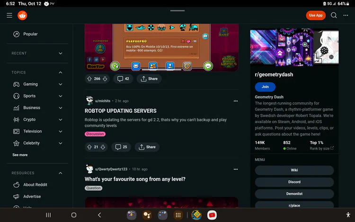This screenshot has width=355, height=222.
Task: Downvote the post with 266 votes
Action: tap(105, 79)
